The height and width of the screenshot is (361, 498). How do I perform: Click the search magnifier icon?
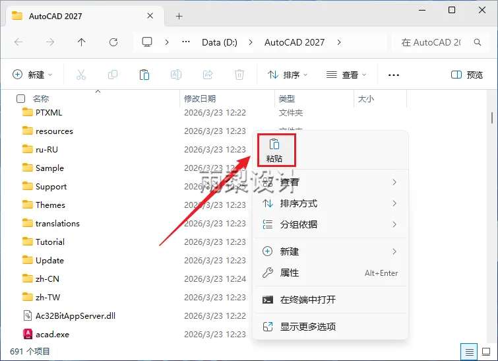pos(477,42)
